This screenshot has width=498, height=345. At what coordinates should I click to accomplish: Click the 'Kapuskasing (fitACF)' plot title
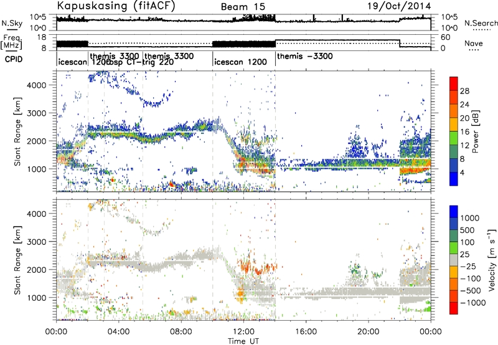[116, 6]
